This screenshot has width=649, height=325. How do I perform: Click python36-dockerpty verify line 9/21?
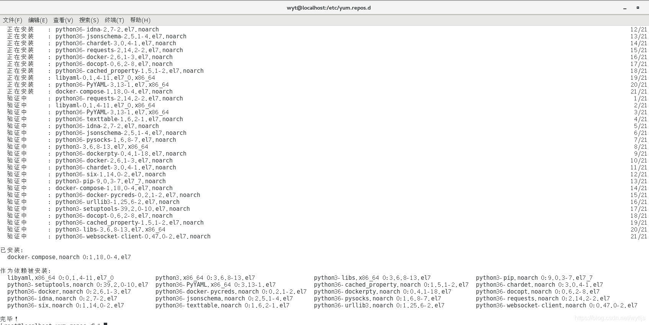[327, 154]
